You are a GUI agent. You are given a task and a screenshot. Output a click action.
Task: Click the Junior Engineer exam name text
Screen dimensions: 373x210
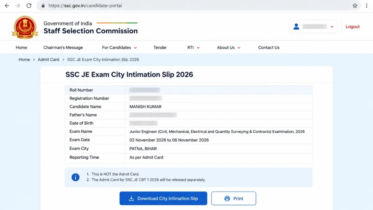217,132
